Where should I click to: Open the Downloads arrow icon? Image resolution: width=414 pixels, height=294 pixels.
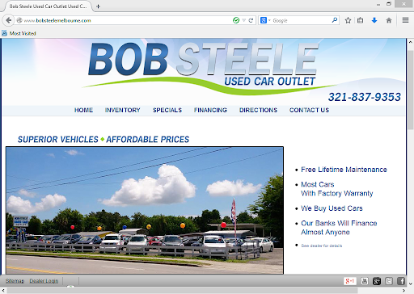point(374,20)
